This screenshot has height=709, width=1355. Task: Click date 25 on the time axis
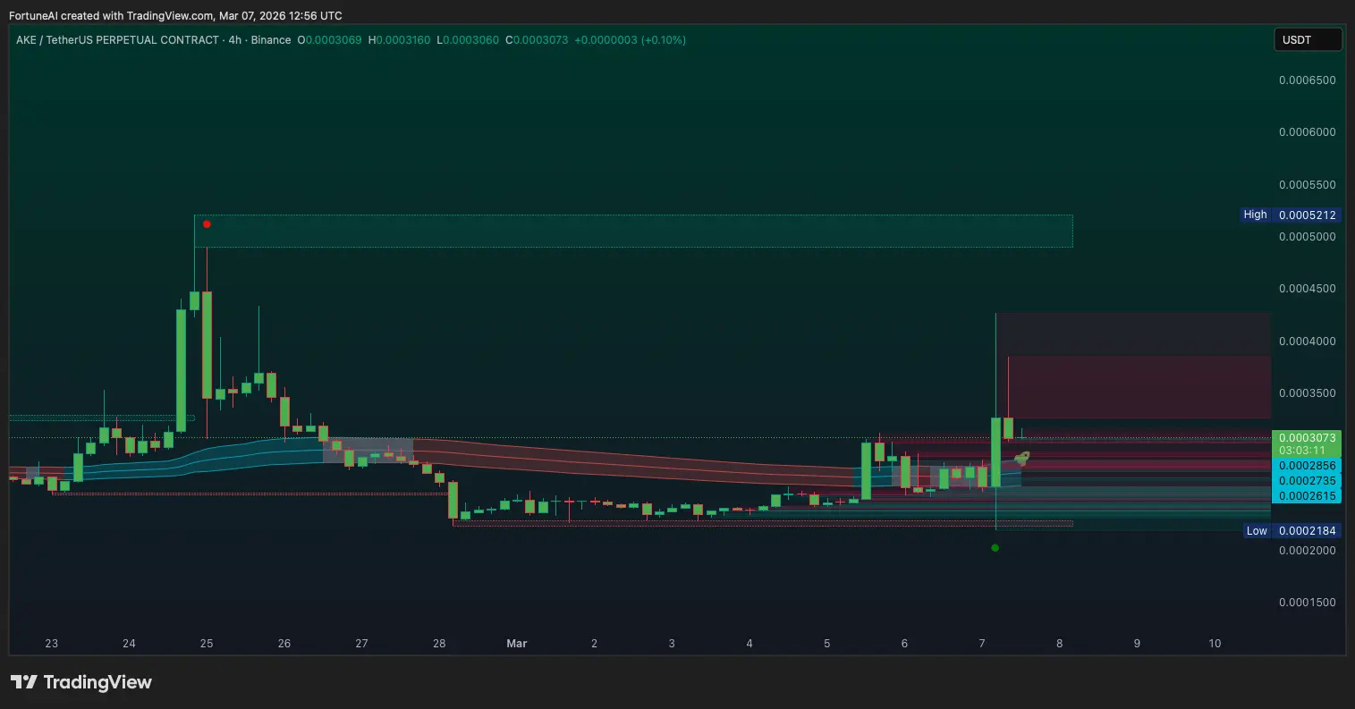(x=207, y=643)
